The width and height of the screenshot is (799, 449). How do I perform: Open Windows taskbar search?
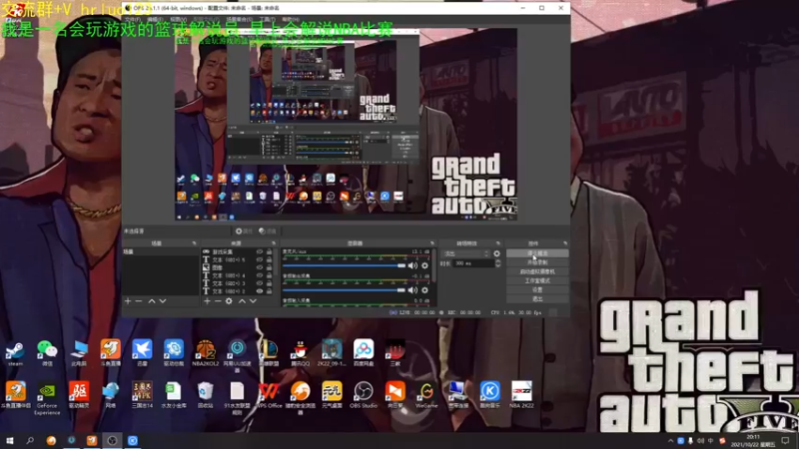click(x=30, y=440)
